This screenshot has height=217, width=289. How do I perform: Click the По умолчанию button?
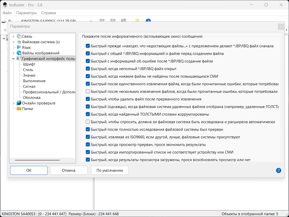tap(110, 170)
